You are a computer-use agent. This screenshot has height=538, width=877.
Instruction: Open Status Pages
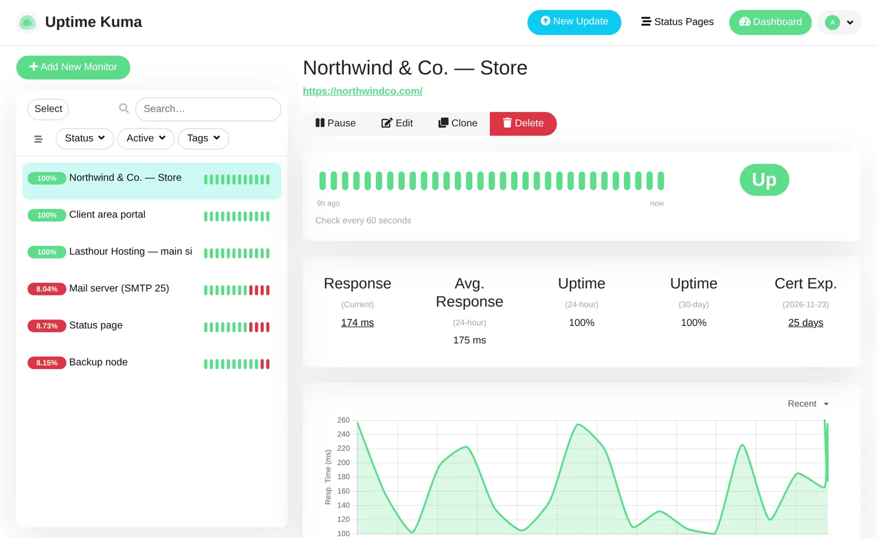pyautogui.click(x=677, y=22)
